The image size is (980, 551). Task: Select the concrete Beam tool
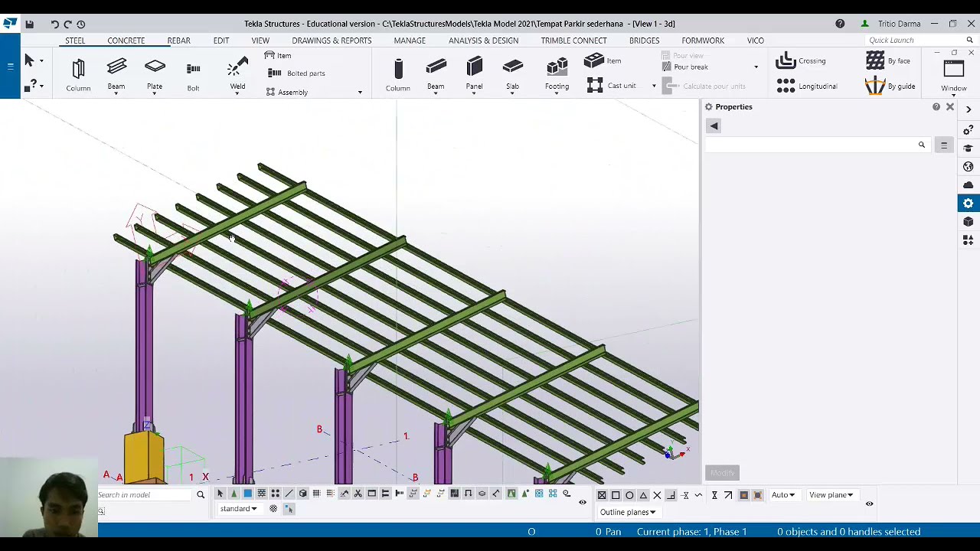tap(436, 75)
